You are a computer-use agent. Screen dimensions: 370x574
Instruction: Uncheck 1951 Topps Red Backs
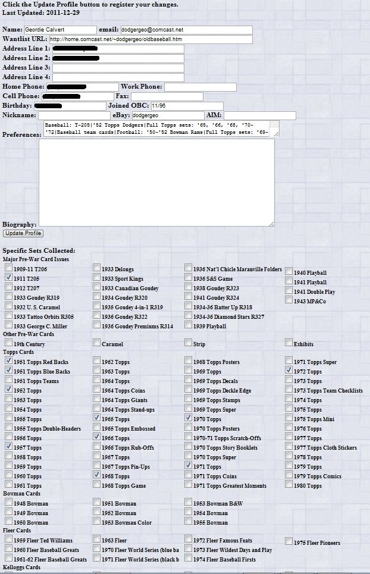tap(8, 360)
